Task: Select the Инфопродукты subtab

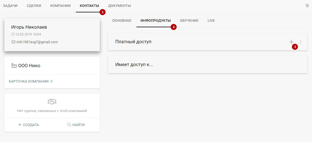Action: (x=155, y=21)
